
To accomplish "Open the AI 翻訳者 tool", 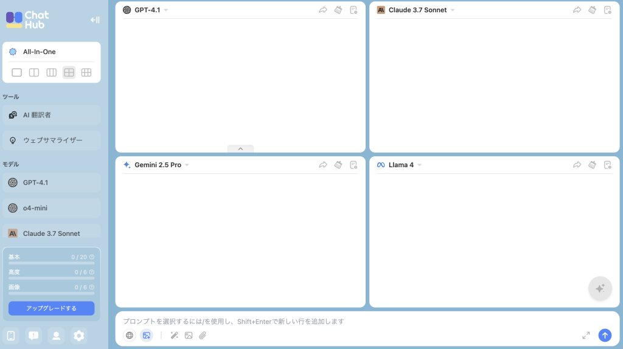I will 52,115.
